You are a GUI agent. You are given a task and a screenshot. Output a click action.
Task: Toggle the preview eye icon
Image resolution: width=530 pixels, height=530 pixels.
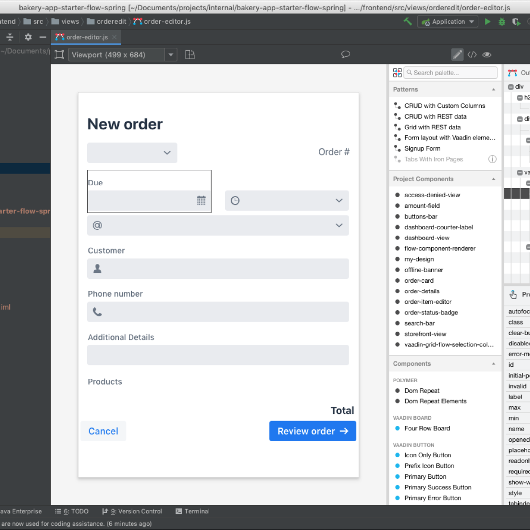click(487, 55)
